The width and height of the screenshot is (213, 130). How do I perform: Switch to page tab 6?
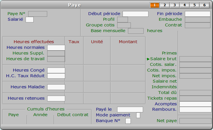[204, 5]
